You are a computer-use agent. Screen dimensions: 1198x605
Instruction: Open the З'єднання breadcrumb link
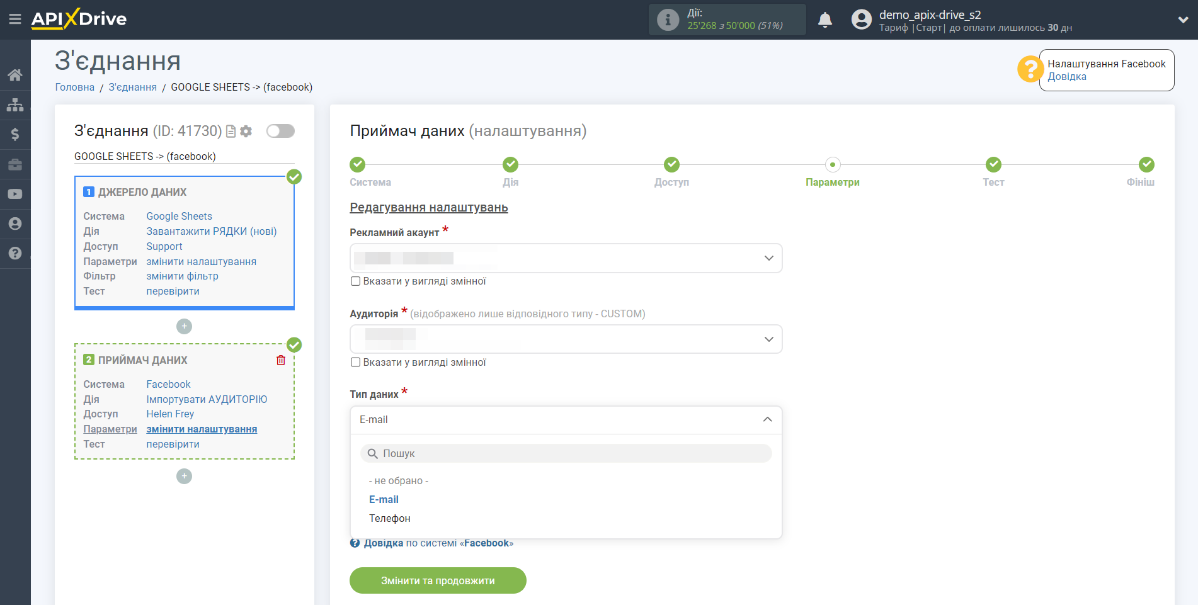pyautogui.click(x=132, y=88)
